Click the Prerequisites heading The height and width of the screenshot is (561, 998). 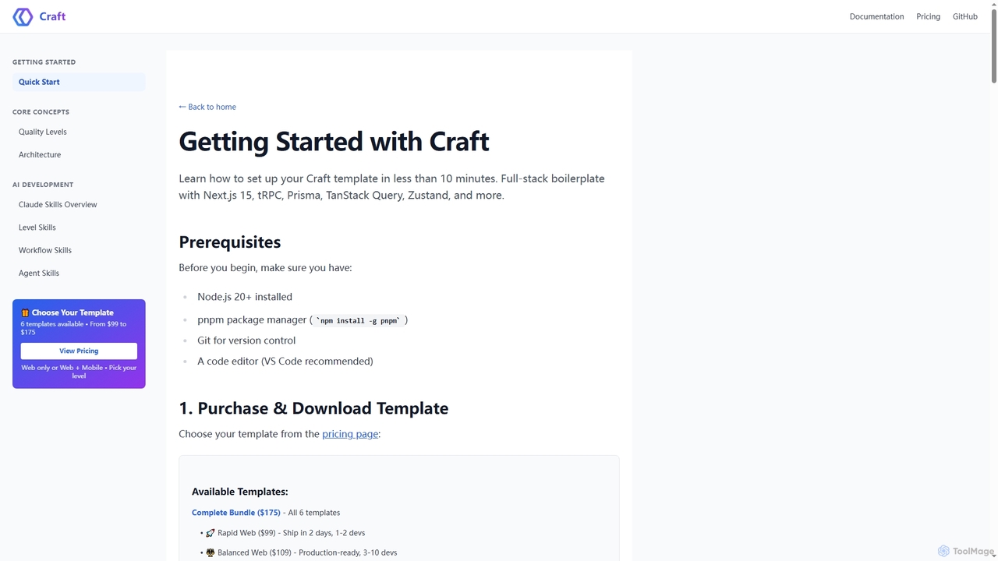[x=230, y=242]
